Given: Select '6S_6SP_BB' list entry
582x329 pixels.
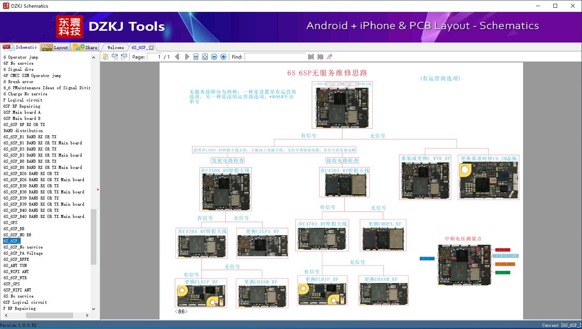Looking at the screenshot, I should [x=14, y=229].
